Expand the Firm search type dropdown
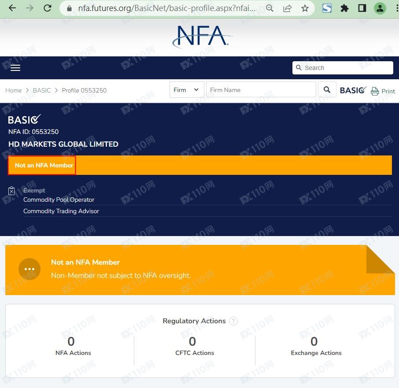 click(x=187, y=90)
